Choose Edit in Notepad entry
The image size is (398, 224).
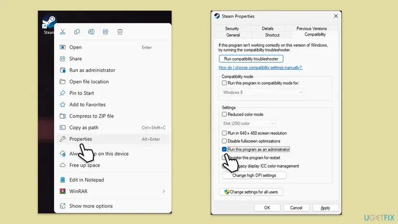(112, 180)
